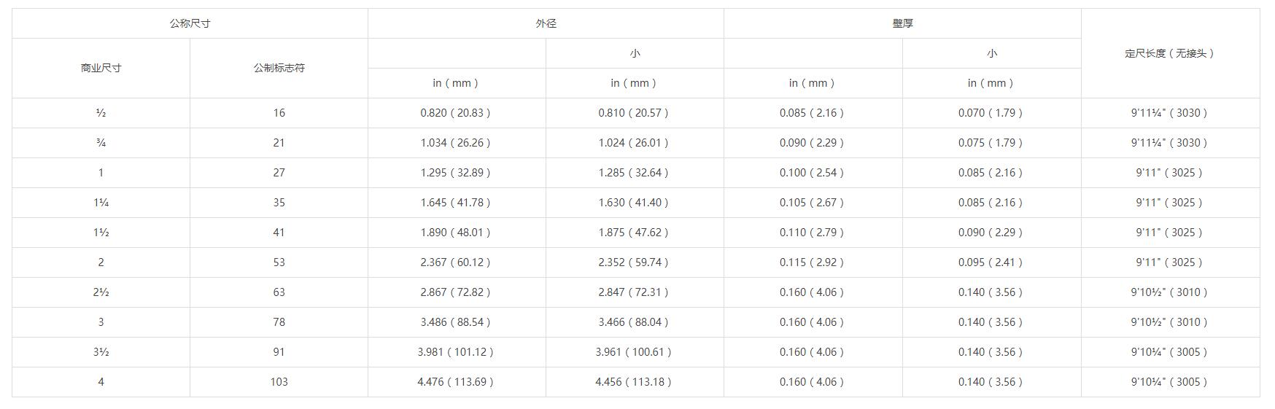Click the 公称尺寸 header cell
1275x409 pixels.
[x=190, y=23]
